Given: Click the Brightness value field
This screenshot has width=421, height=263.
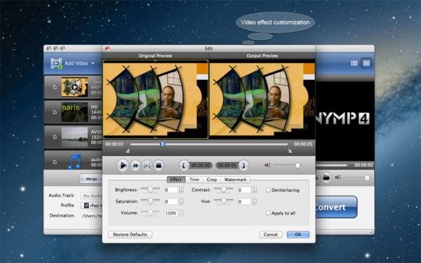Looking at the screenshot, I should [x=171, y=190].
